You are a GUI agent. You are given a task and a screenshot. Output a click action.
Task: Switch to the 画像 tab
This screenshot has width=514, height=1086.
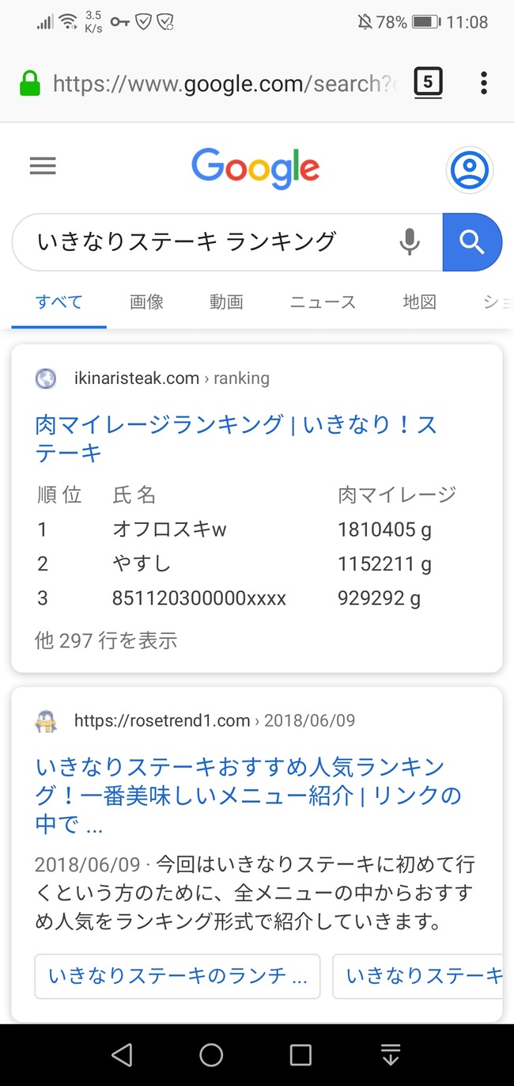146,302
